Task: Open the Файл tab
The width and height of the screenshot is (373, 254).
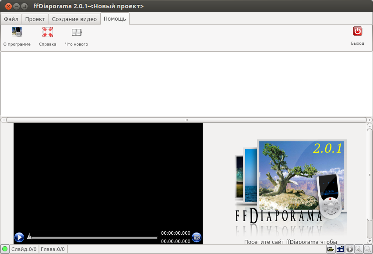Action: pyautogui.click(x=11, y=19)
